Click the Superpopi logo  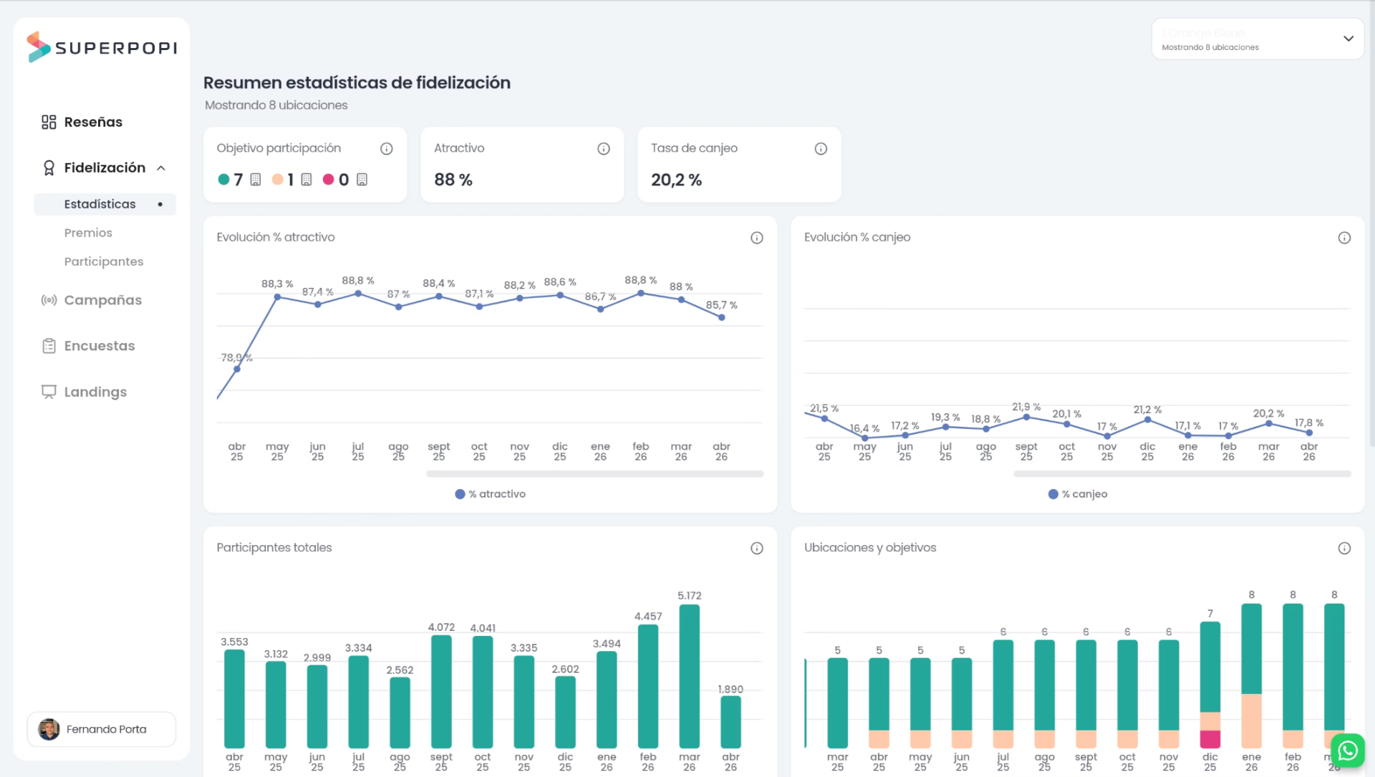point(102,47)
